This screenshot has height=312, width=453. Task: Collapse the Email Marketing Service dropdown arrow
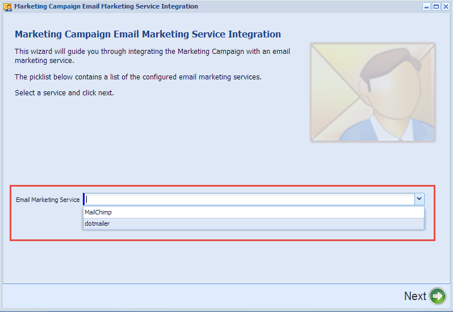[x=419, y=199]
